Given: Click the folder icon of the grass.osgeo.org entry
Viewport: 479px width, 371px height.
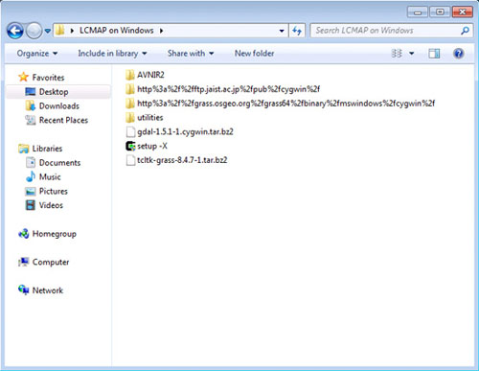Looking at the screenshot, I should pos(130,104).
